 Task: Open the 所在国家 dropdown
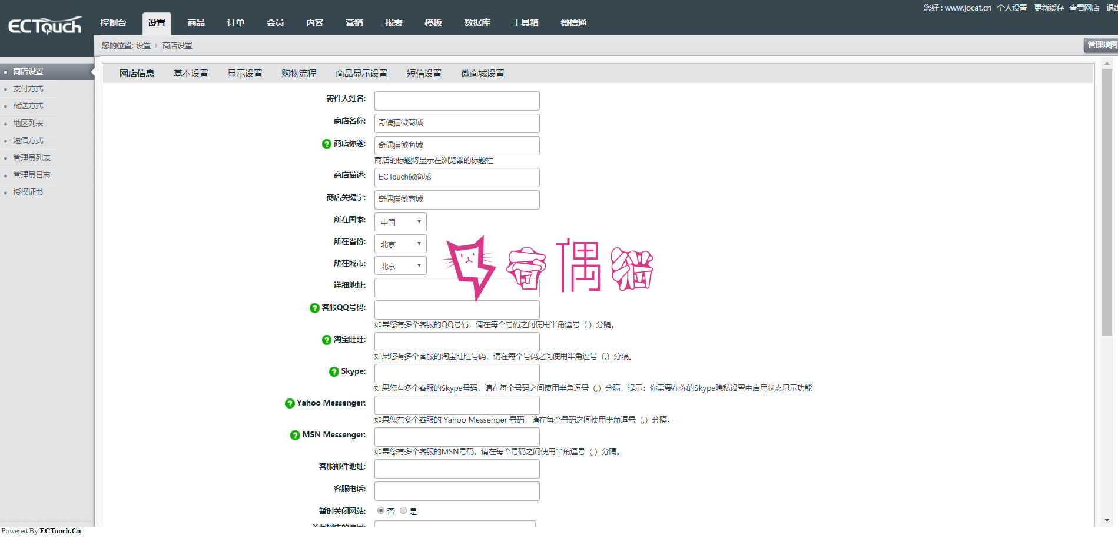tap(400, 222)
